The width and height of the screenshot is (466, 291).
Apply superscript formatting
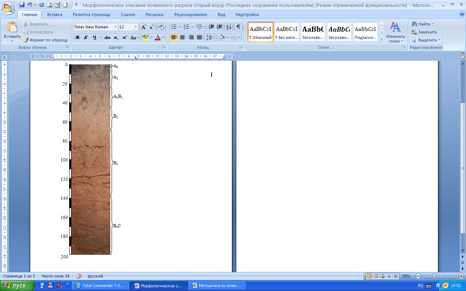(x=125, y=37)
